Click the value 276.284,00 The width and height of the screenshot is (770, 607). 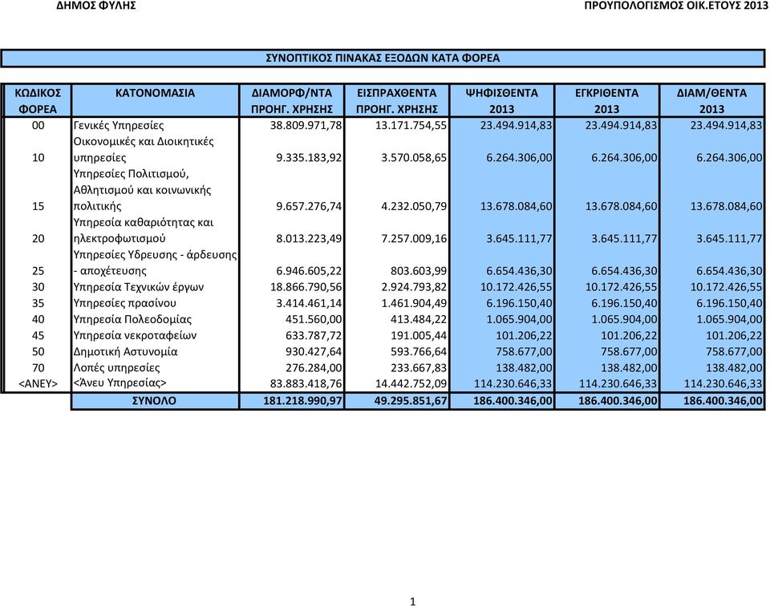pyautogui.click(x=314, y=368)
